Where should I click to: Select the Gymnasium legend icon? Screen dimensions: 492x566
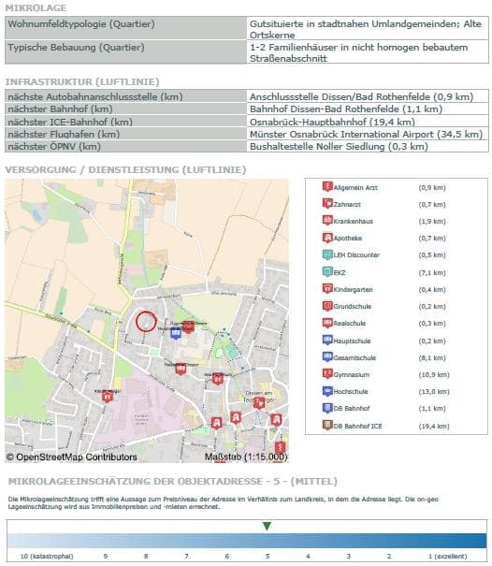click(x=327, y=374)
